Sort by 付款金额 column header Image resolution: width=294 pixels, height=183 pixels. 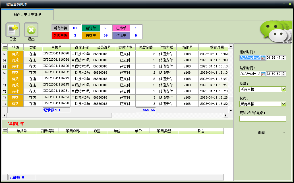click(146, 48)
